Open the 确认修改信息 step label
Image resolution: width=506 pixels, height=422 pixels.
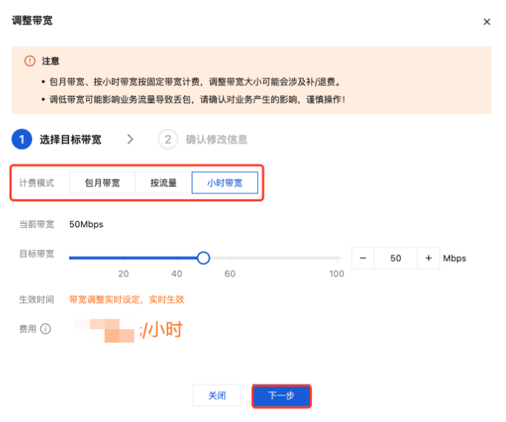[216, 140]
